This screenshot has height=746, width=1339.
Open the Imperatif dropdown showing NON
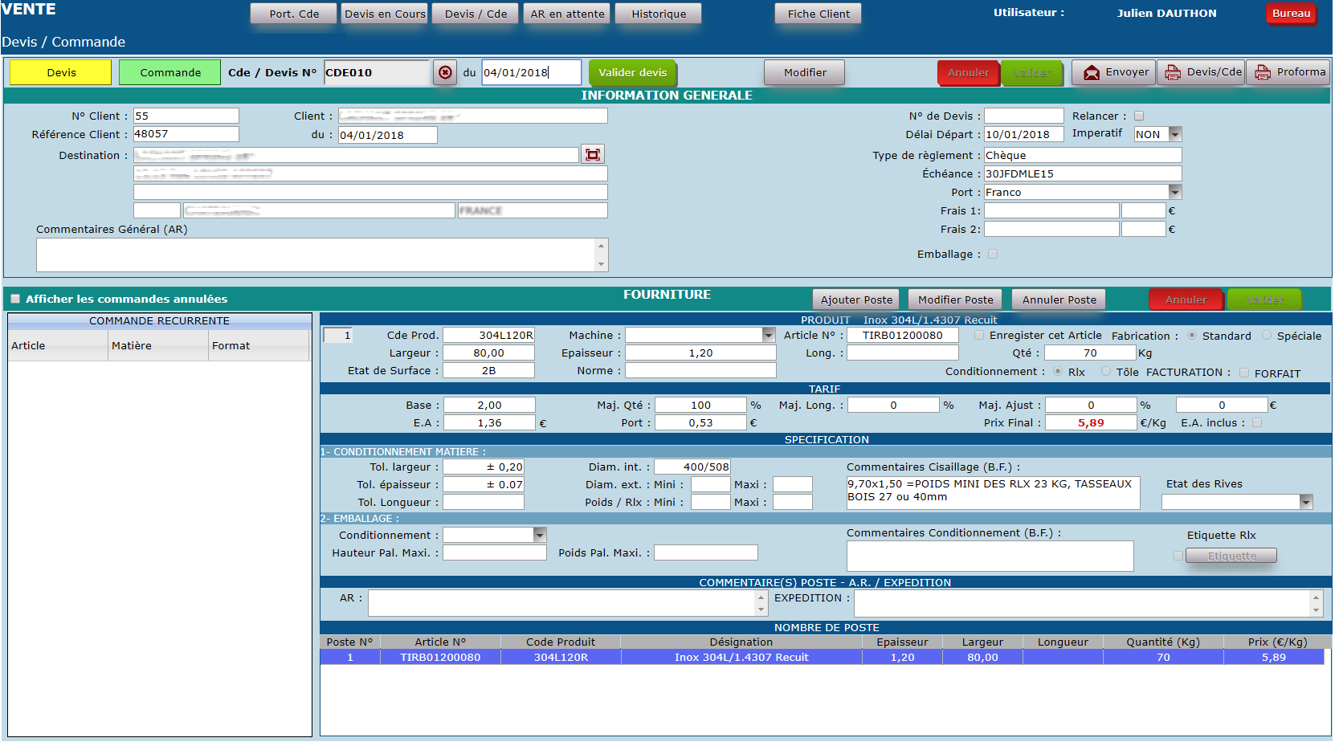[x=1175, y=134]
